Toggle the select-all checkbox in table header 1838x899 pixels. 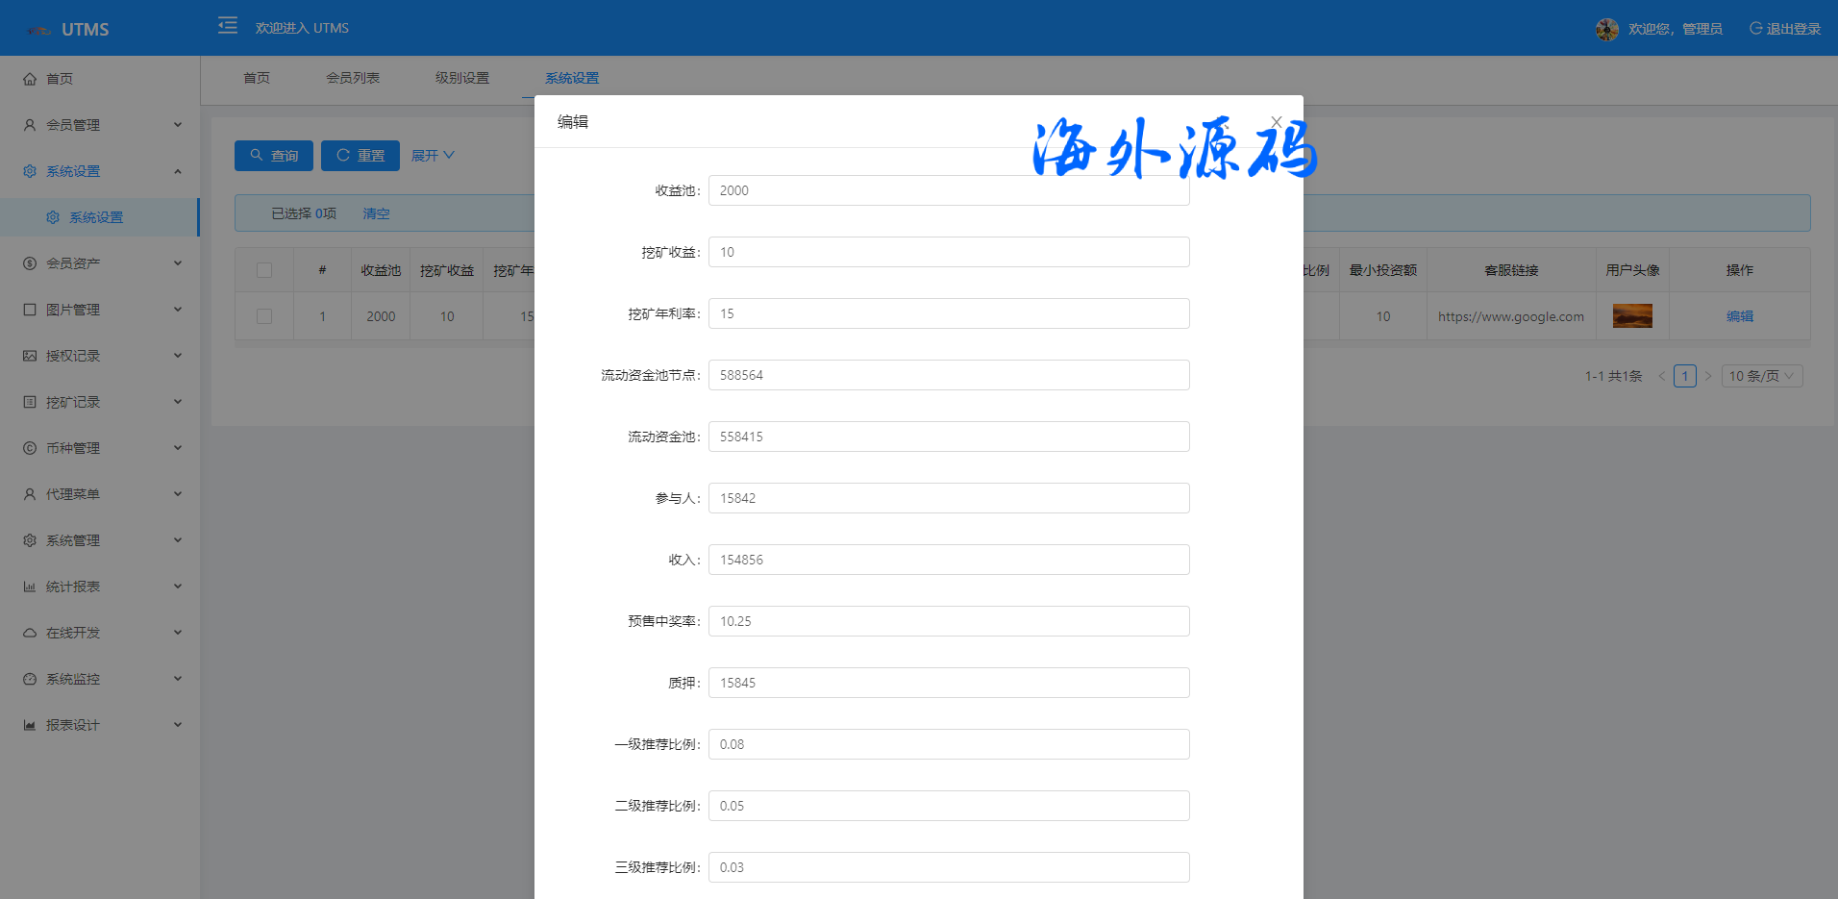(x=264, y=270)
